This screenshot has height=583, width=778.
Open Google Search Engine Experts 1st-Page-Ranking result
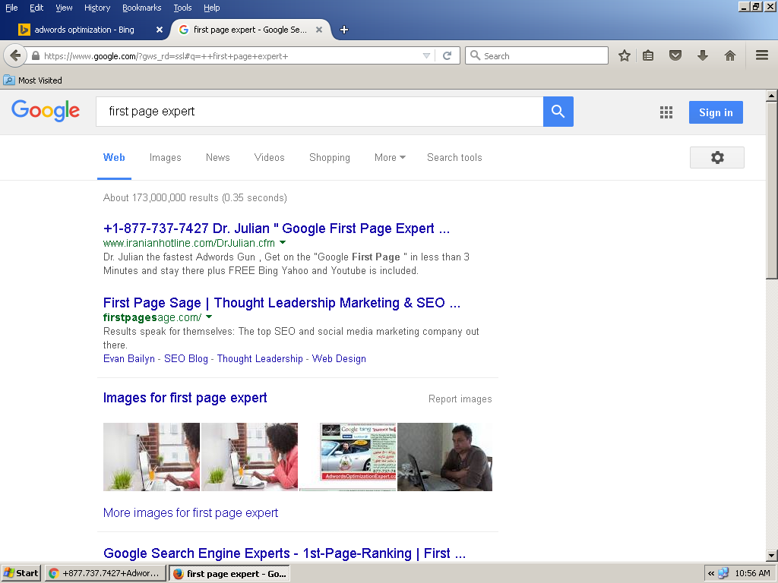[x=284, y=553]
